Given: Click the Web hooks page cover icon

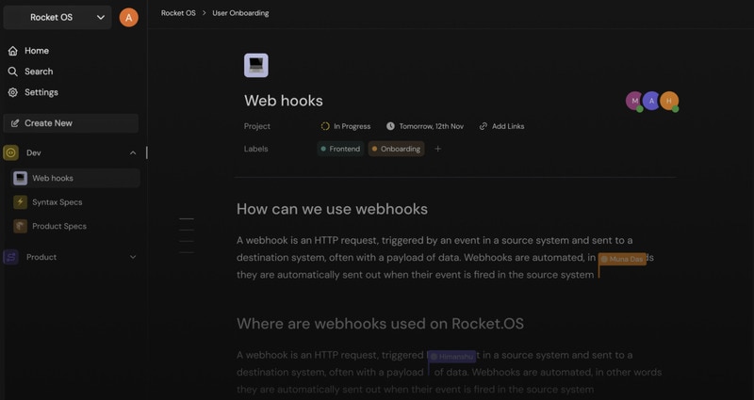Looking at the screenshot, I should click(255, 65).
